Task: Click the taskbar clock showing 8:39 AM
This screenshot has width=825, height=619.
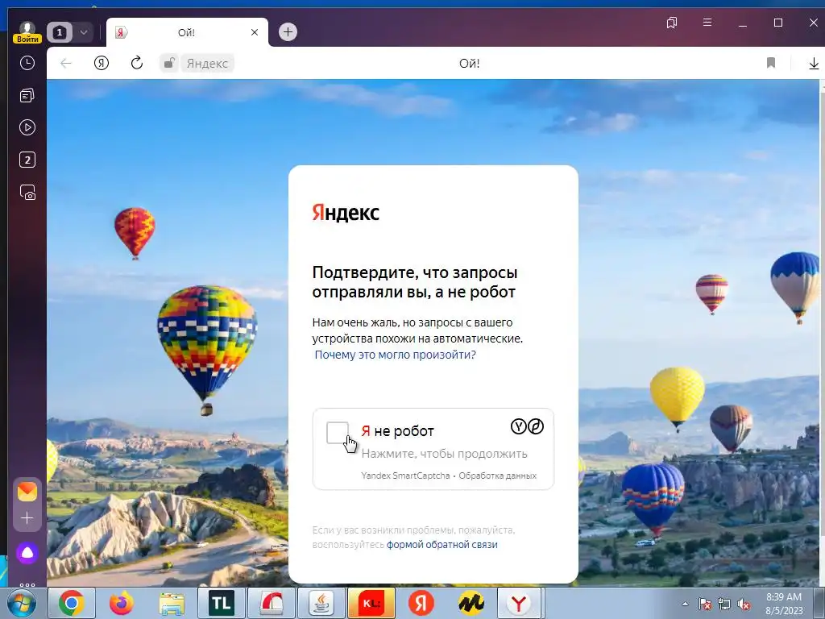Action: coord(784,604)
